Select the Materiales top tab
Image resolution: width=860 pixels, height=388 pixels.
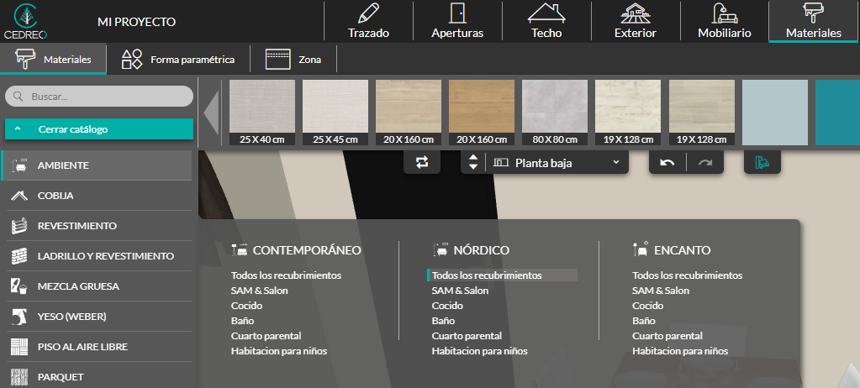(814, 21)
